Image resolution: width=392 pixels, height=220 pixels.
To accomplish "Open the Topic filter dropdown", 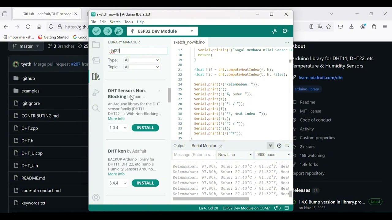I will (x=142, y=67).
